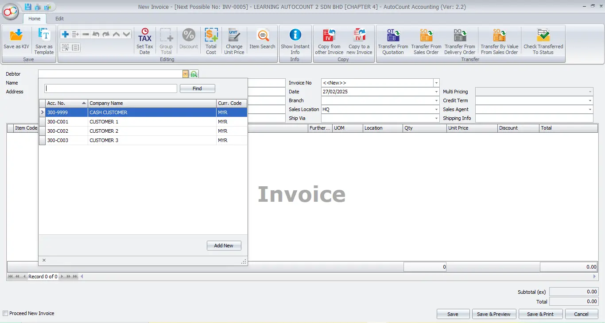605x323 pixels.
Task: Click the Set Tax Date icon
Action: click(144, 40)
